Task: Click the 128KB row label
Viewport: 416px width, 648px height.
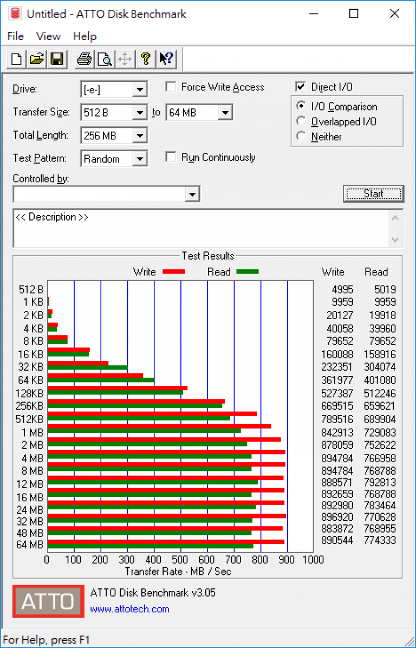Action: tap(29, 393)
